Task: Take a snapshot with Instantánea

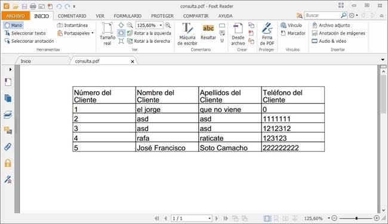Action: pyautogui.click(x=72, y=25)
